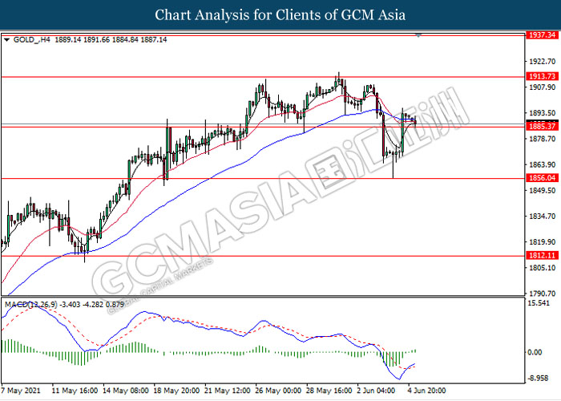The height and width of the screenshot is (401, 561).
Task: Click the 11 May 16:00 time label
Action: coord(75,391)
